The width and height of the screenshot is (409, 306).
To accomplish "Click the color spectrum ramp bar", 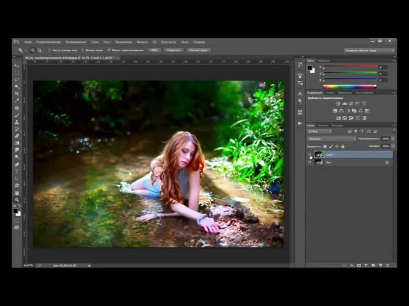I will [349, 86].
